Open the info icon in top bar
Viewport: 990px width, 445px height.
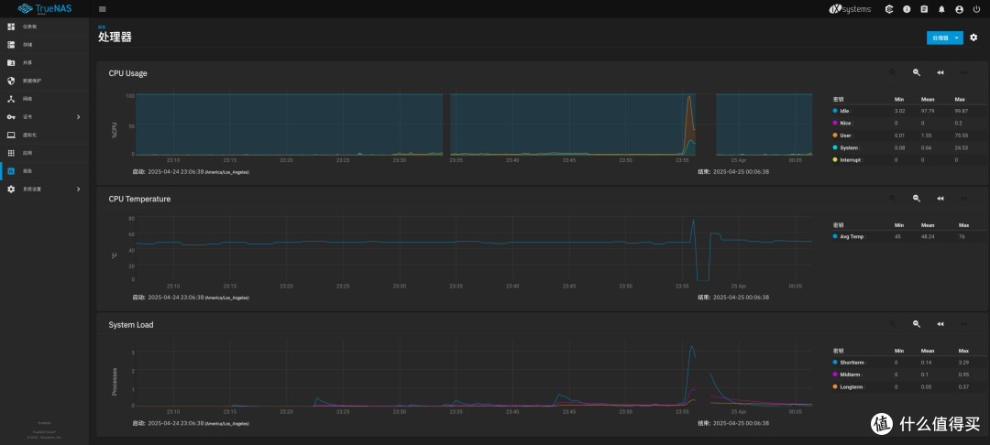(x=907, y=9)
